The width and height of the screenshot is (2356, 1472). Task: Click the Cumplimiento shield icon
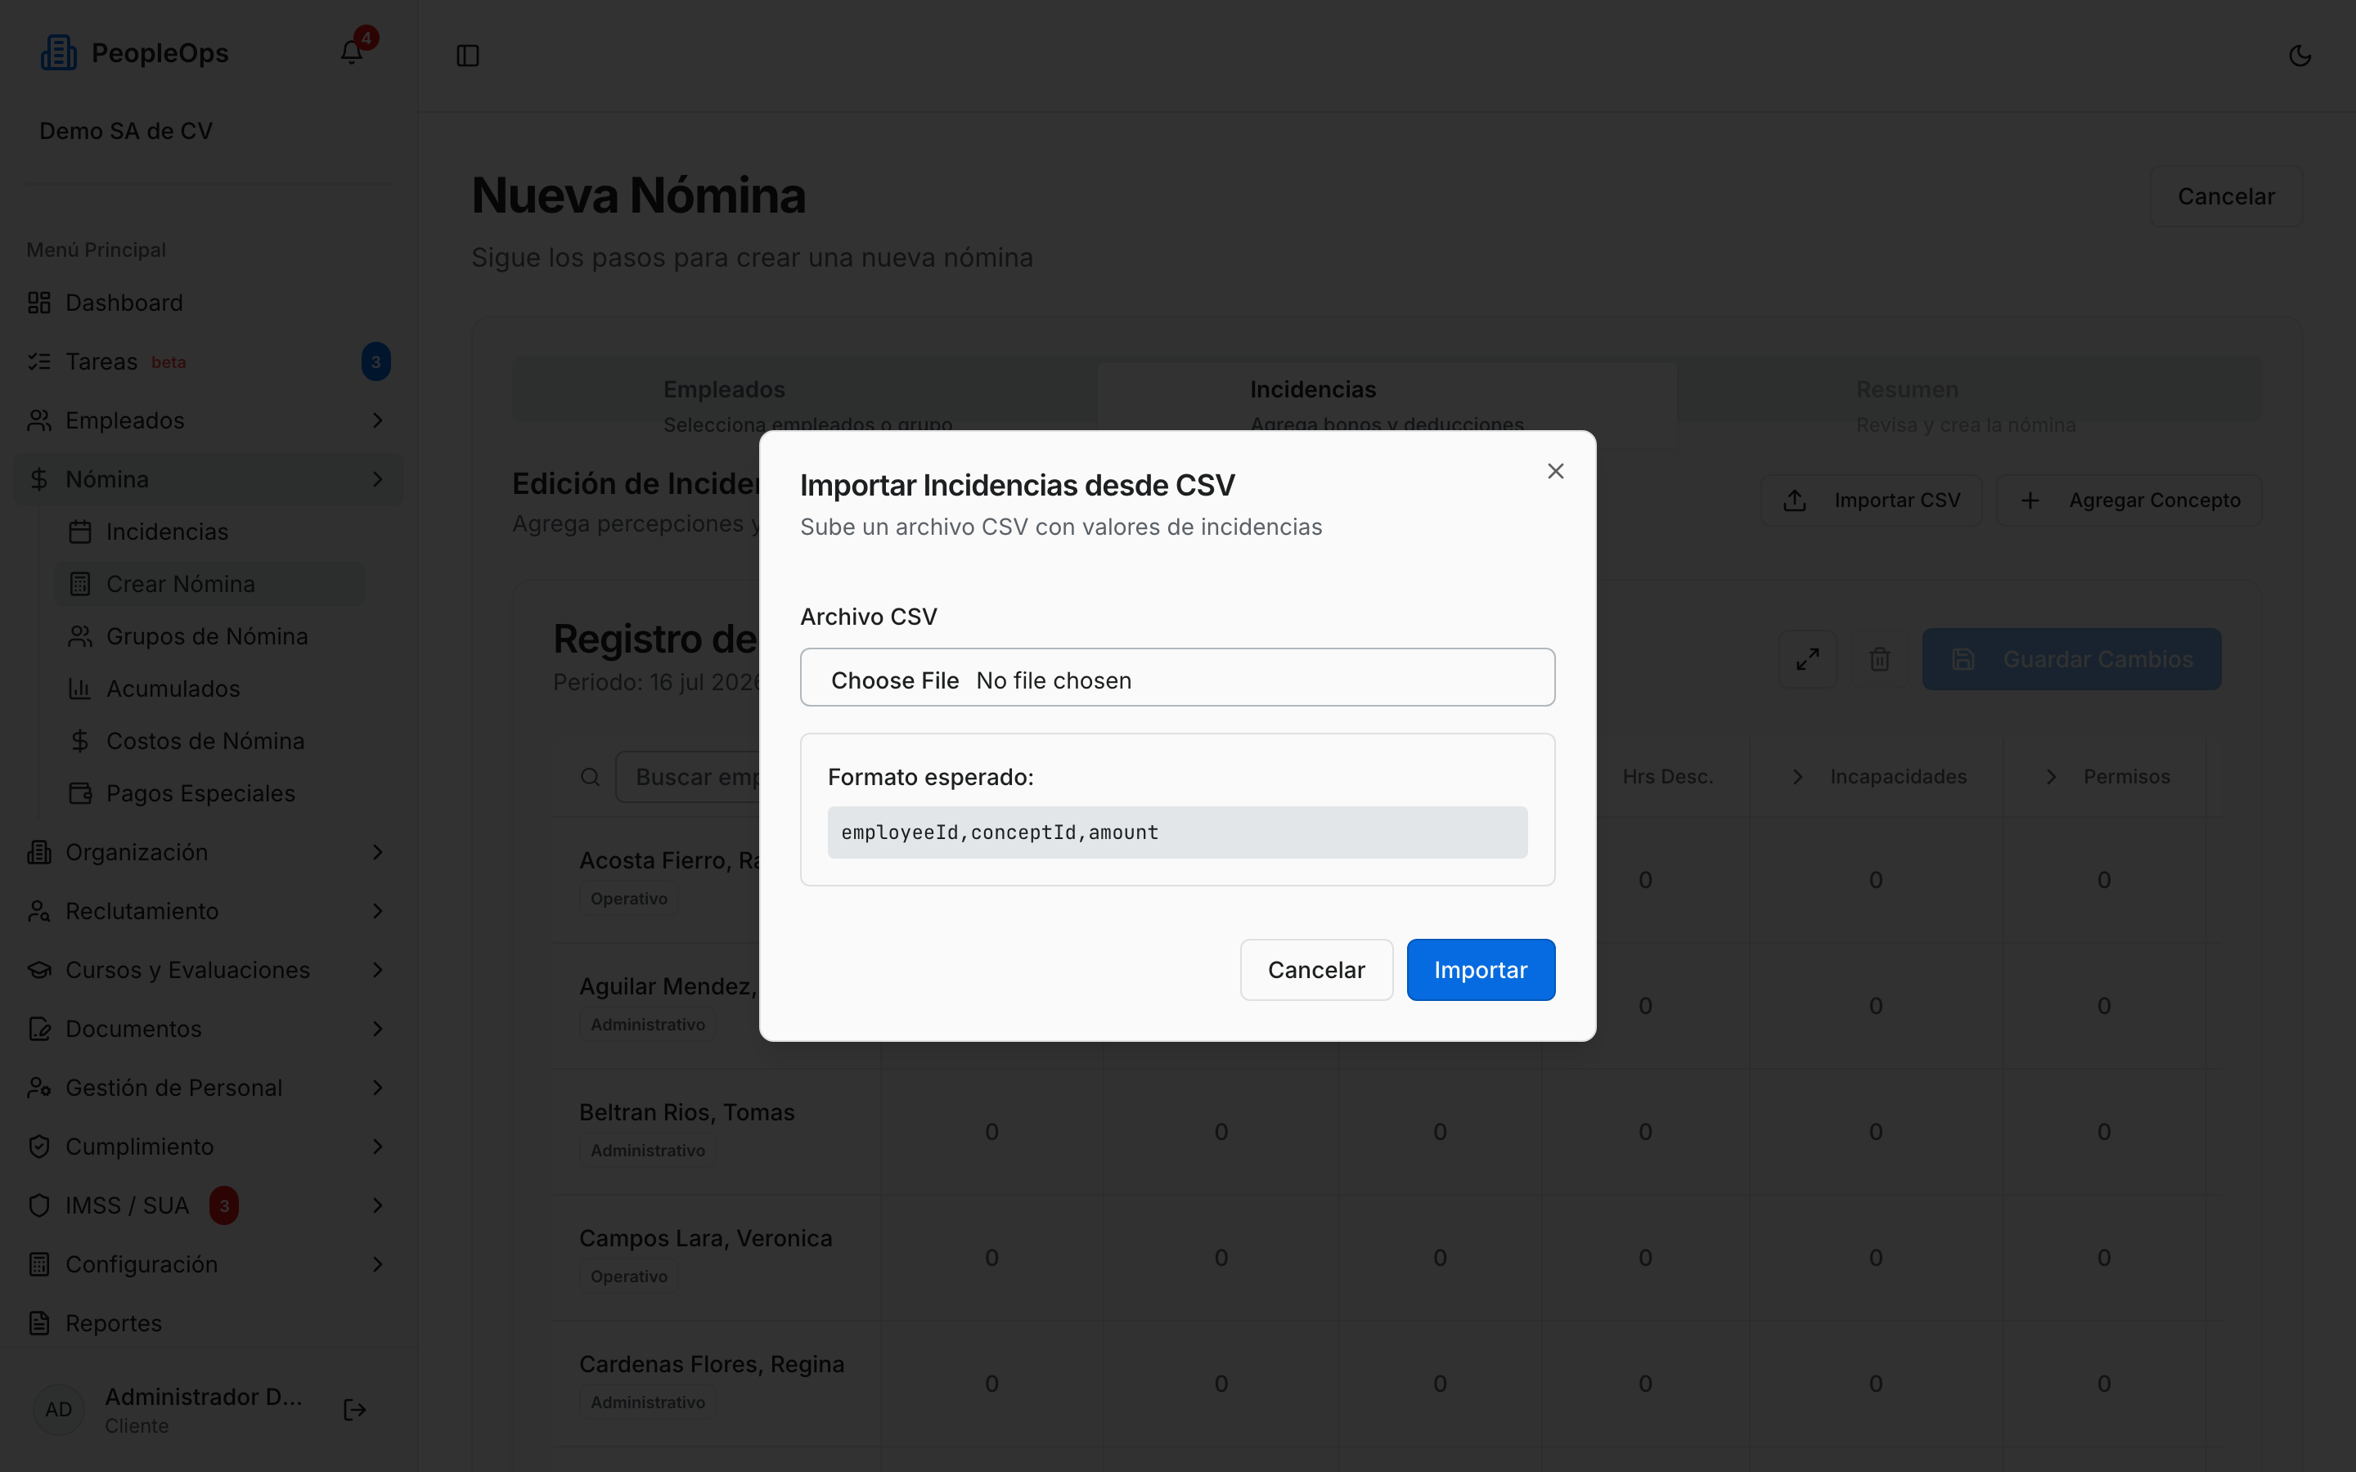[x=39, y=1147]
